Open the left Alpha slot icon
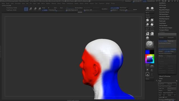 coord(147,65)
